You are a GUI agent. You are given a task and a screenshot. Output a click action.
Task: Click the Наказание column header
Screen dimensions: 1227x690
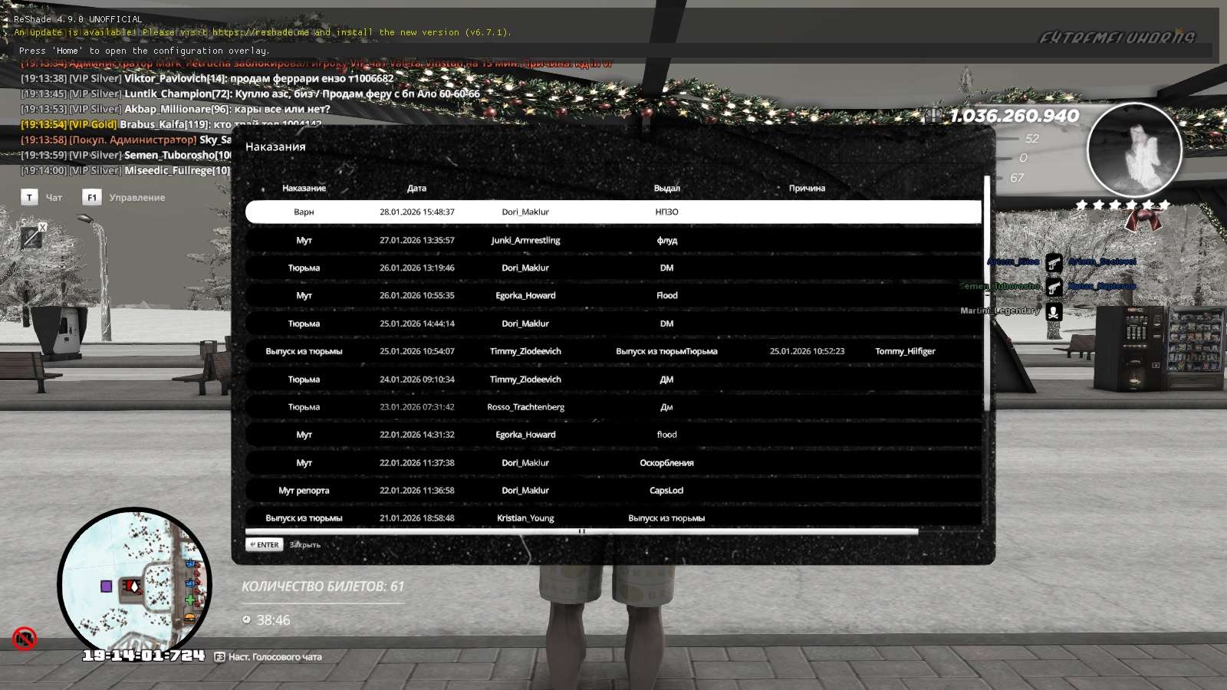(304, 189)
